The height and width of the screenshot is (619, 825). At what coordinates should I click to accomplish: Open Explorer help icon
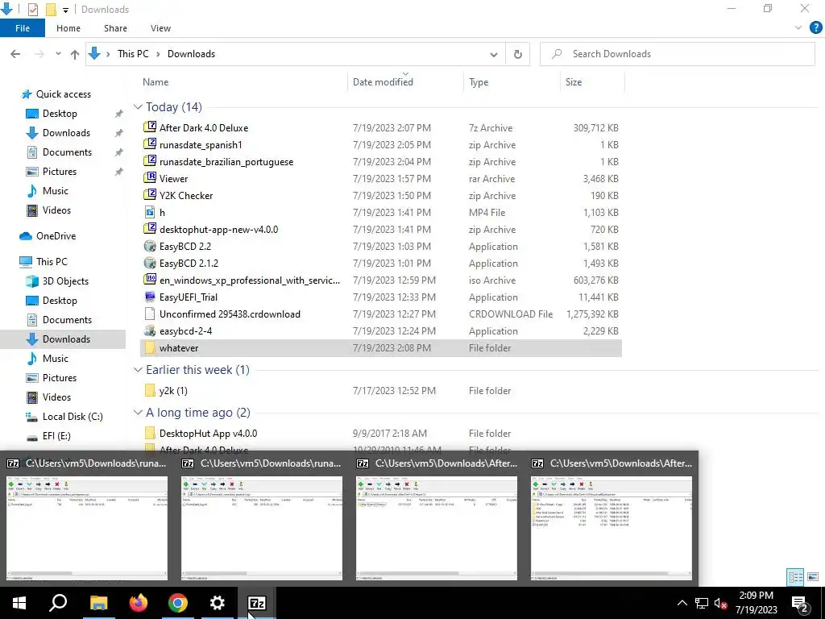coord(815,28)
